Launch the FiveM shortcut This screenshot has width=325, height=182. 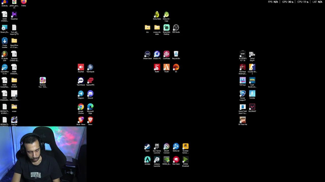pyautogui.click(x=166, y=68)
